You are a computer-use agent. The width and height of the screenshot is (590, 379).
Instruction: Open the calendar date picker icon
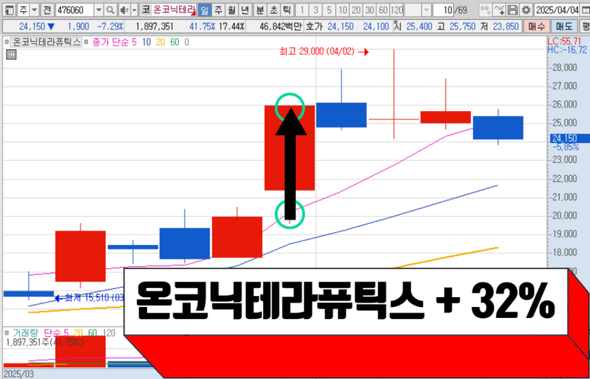[x=586, y=10]
